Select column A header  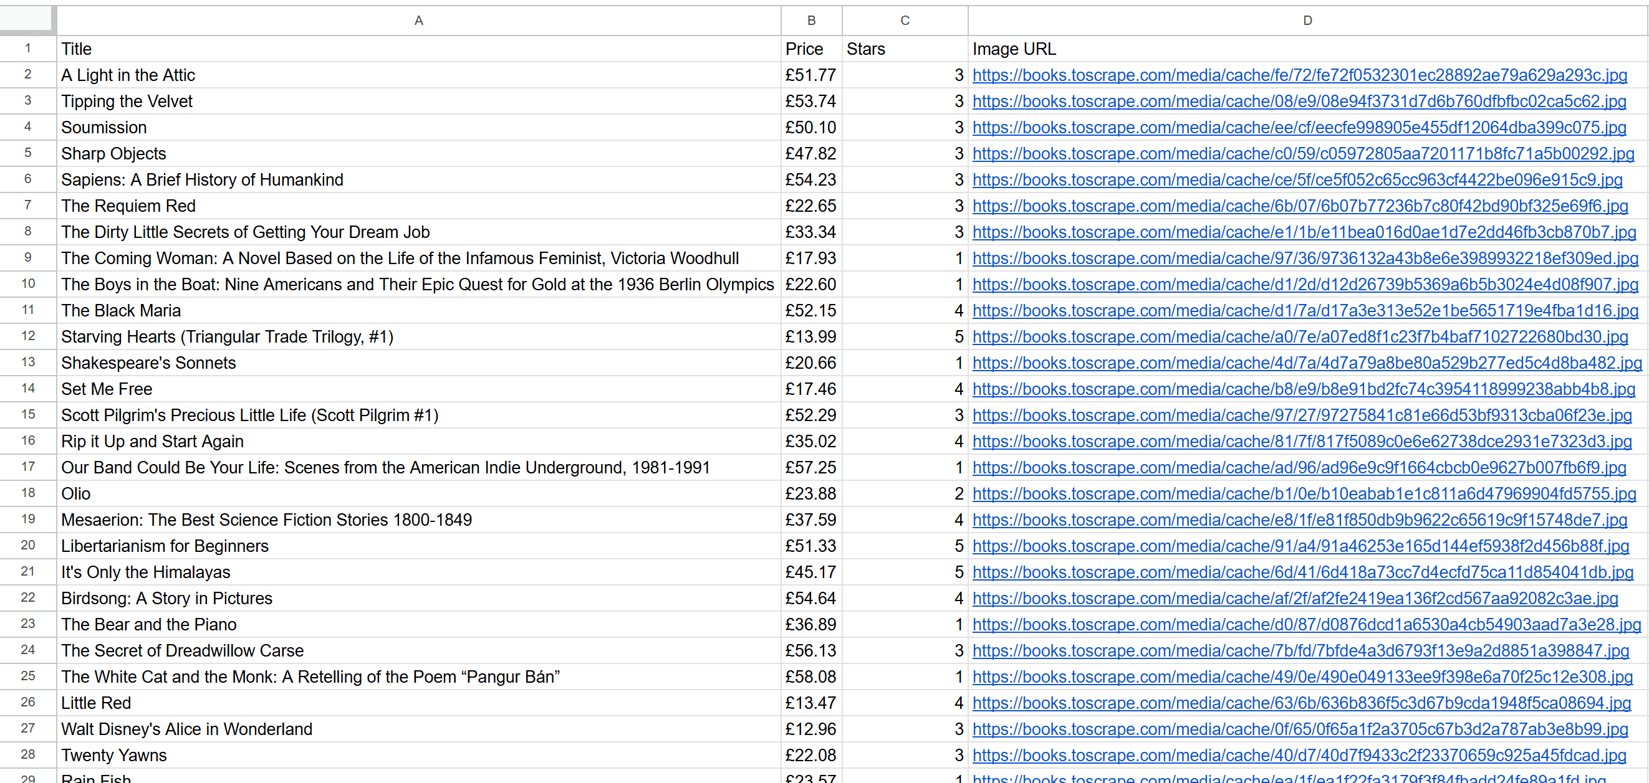click(x=418, y=21)
